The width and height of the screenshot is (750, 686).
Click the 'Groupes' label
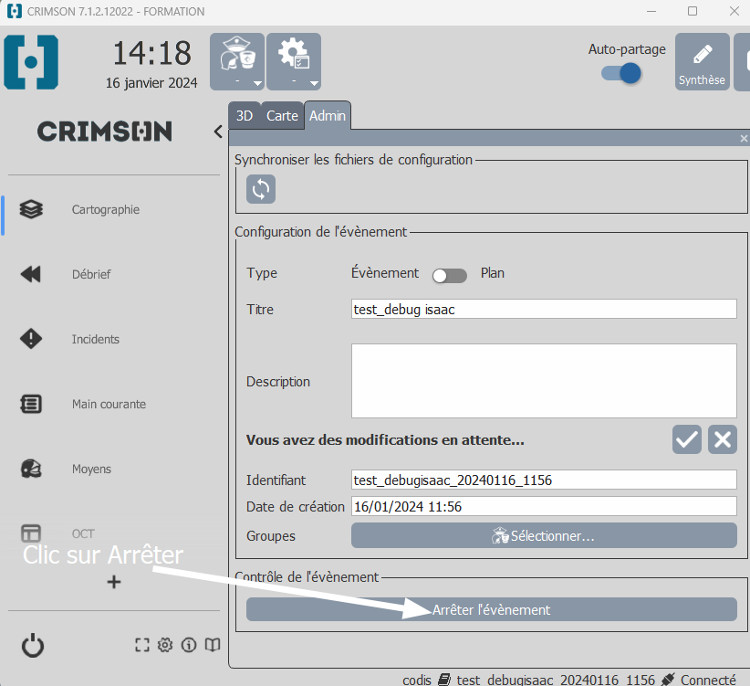click(x=271, y=536)
